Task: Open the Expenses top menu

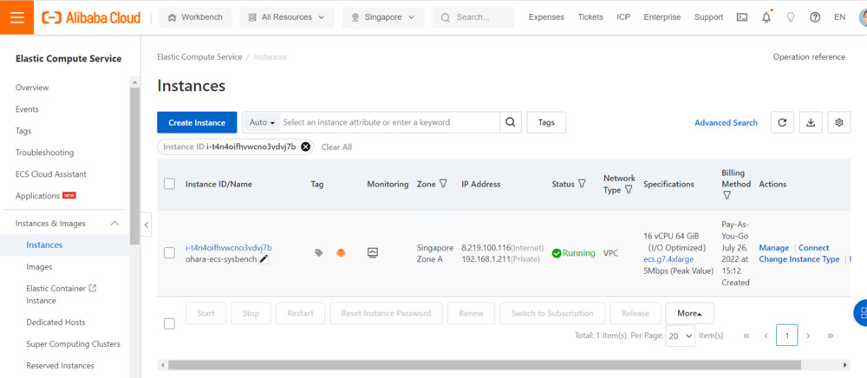Action: pos(546,16)
